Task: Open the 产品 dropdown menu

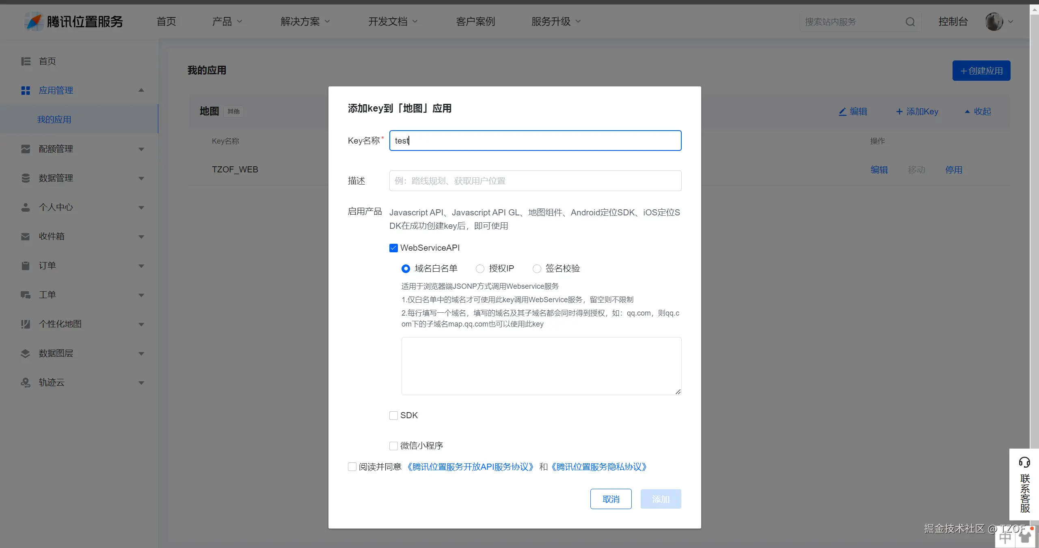Action: pos(227,21)
